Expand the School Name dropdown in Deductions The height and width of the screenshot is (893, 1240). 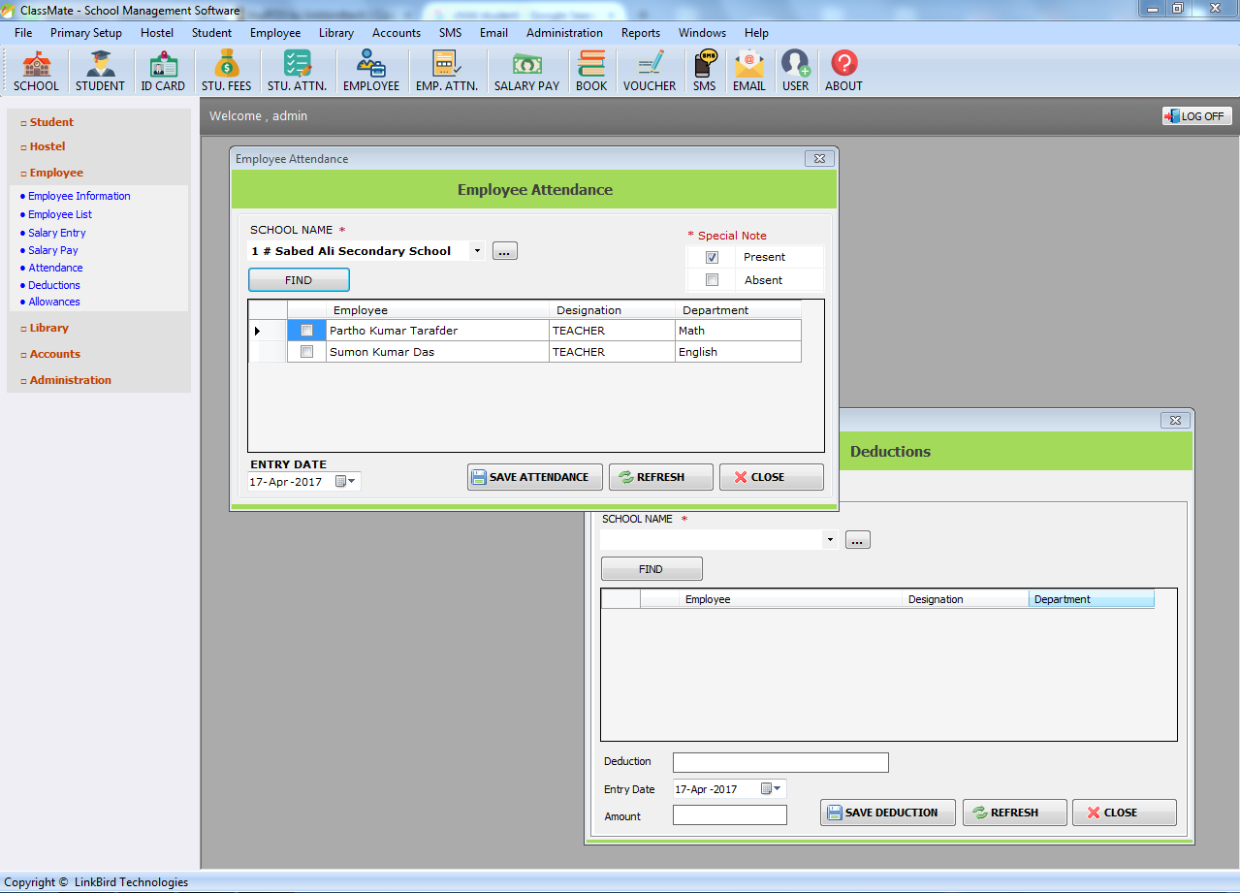pyautogui.click(x=829, y=538)
